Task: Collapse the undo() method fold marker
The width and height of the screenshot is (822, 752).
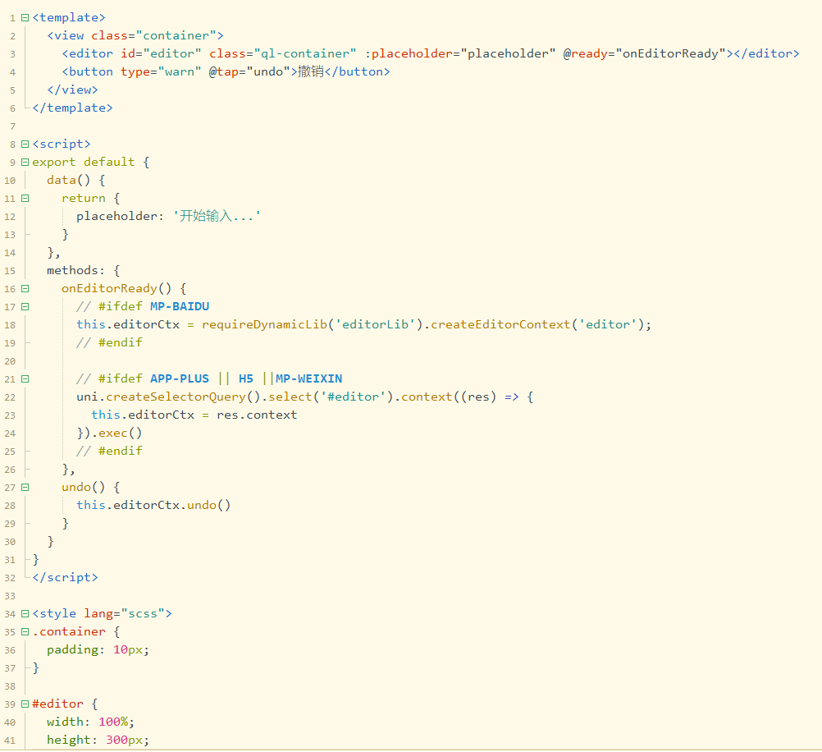Action: (x=25, y=487)
